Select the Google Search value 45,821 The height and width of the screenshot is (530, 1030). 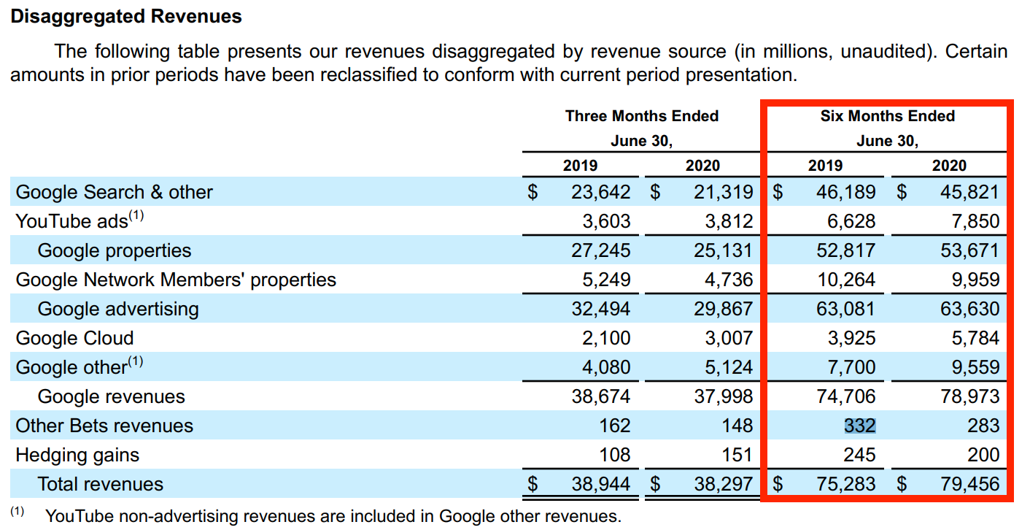click(969, 192)
